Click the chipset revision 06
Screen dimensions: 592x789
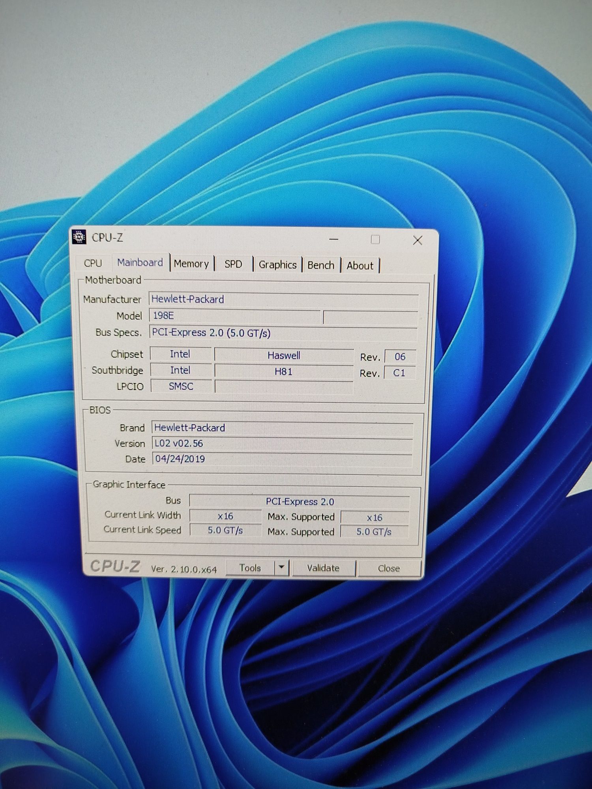click(400, 357)
